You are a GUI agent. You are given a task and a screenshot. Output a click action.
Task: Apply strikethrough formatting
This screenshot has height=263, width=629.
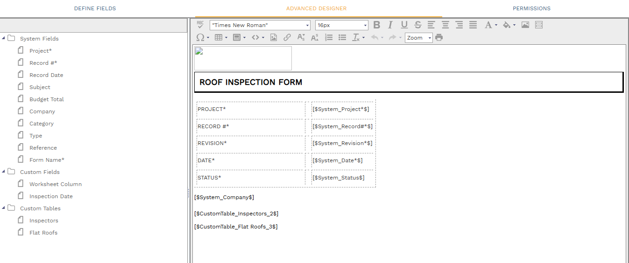click(418, 25)
